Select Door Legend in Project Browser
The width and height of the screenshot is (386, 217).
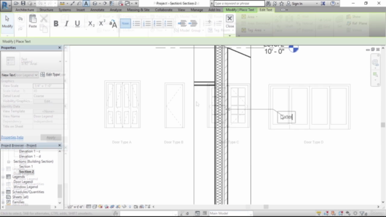pyautogui.click(x=23, y=182)
